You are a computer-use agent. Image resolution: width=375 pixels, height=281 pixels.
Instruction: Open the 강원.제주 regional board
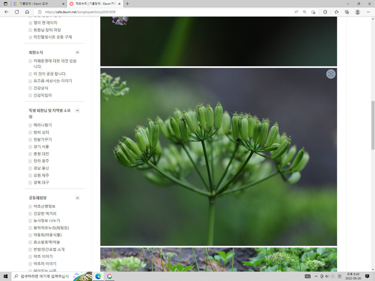pyautogui.click(x=41, y=175)
